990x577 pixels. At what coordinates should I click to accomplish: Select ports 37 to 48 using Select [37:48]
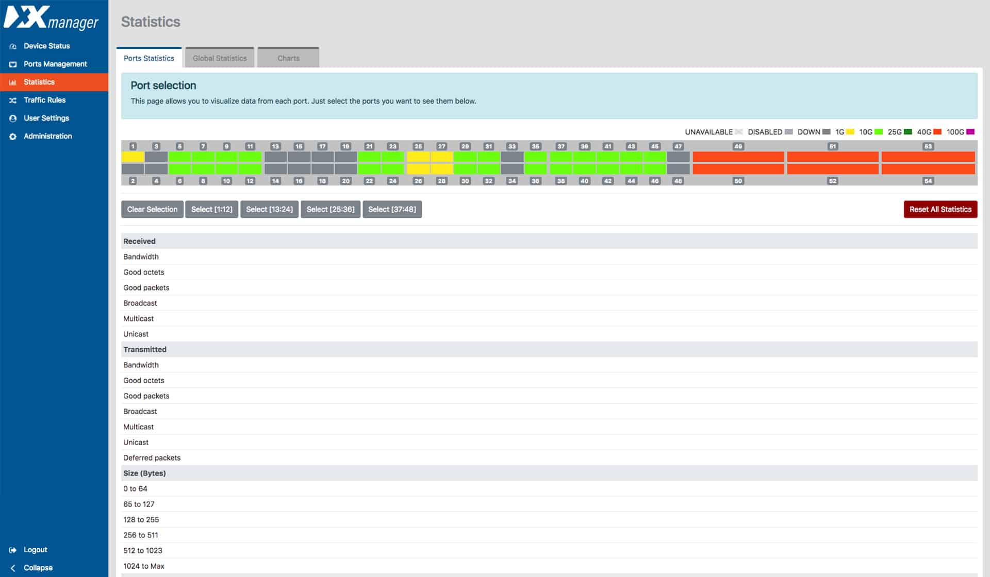pyautogui.click(x=392, y=209)
